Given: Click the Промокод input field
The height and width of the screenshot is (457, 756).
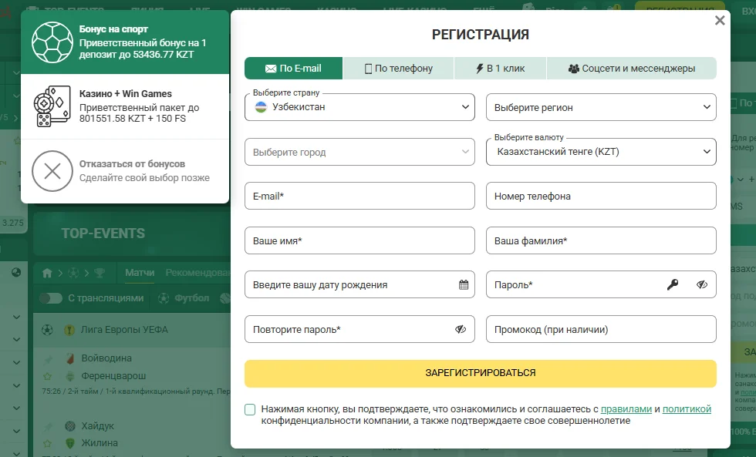Looking at the screenshot, I should [601, 329].
